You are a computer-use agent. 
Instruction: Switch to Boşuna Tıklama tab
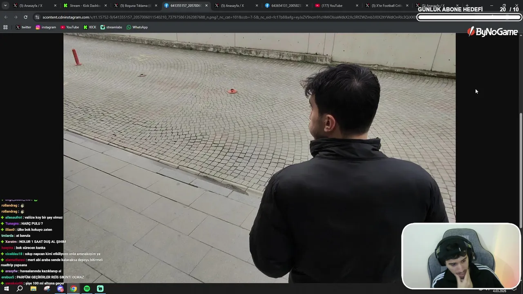(135, 6)
